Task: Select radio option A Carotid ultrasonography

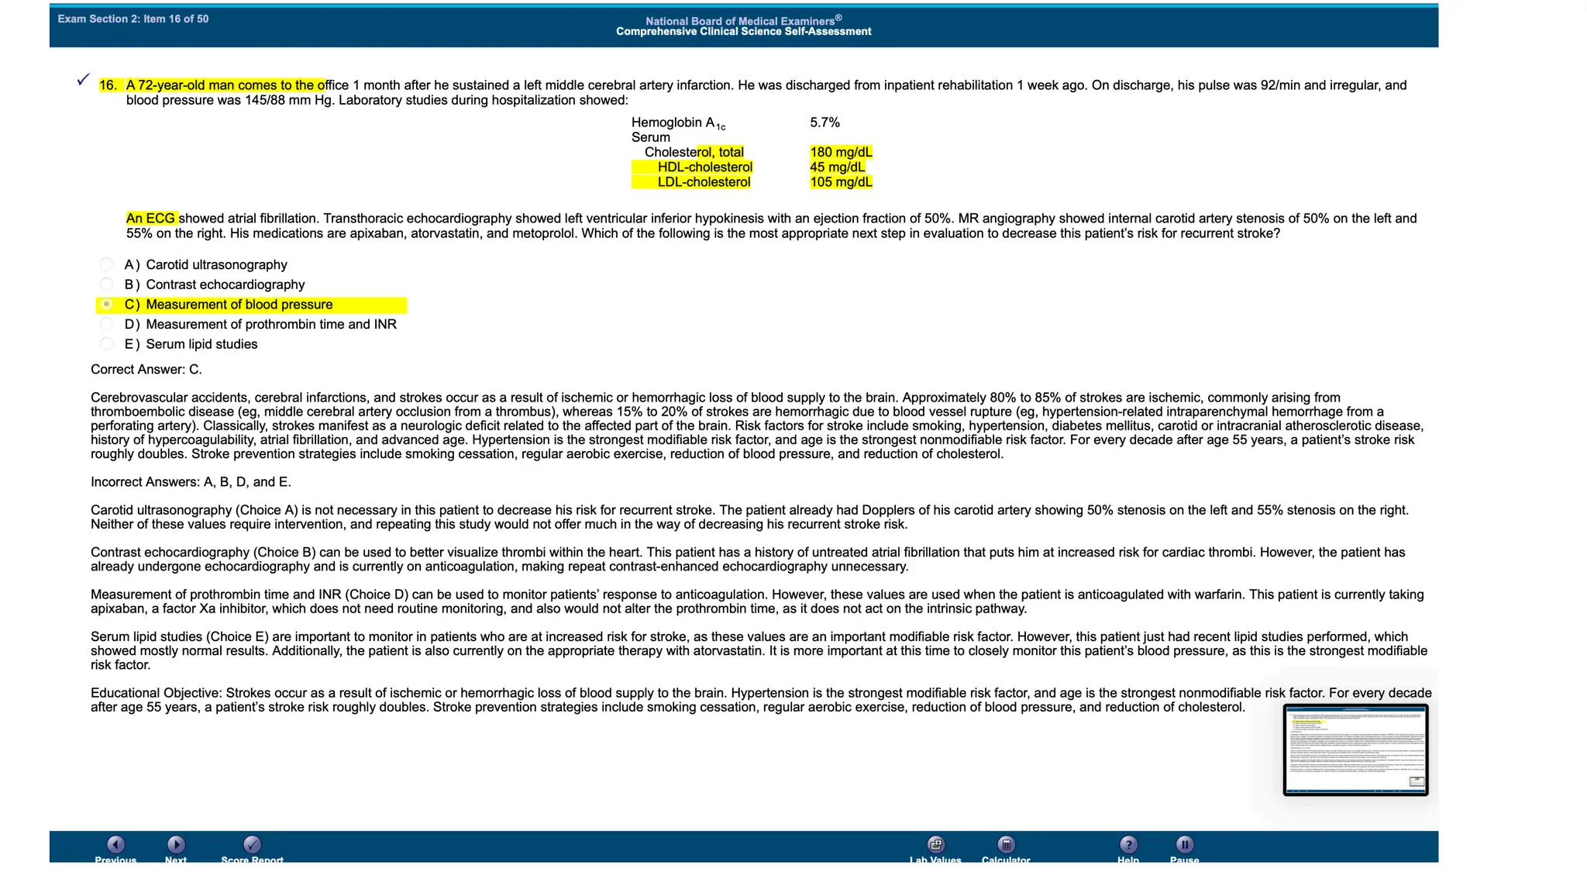Action: coord(107,264)
